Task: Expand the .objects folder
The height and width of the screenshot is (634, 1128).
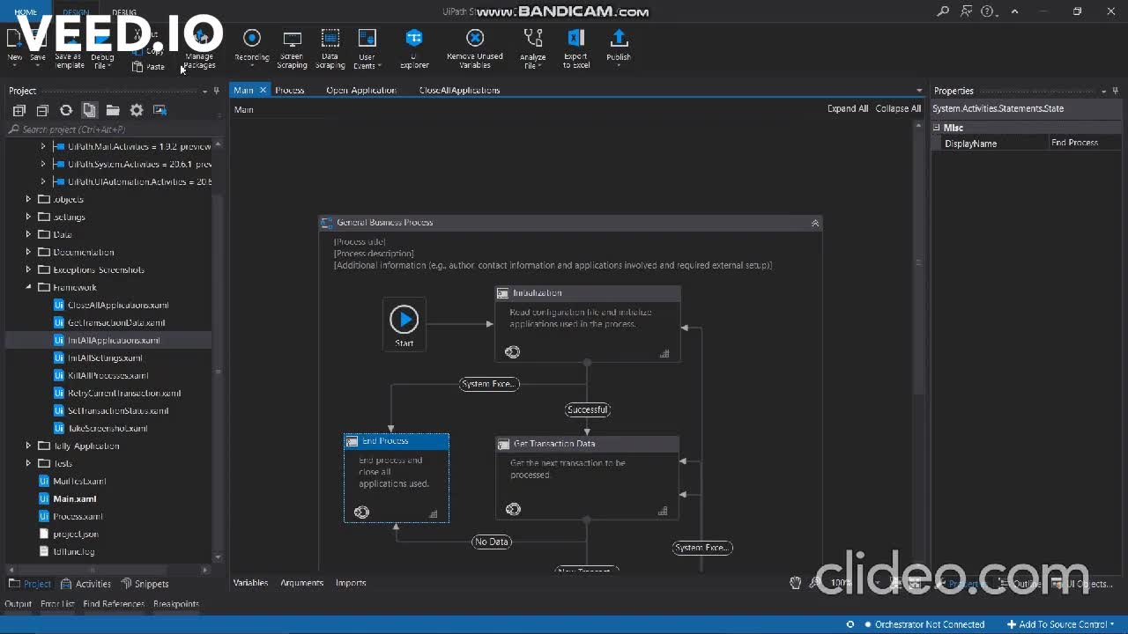Action: (28, 199)
